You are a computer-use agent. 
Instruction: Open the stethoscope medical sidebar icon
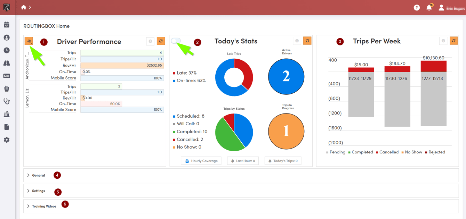pyautogui.click(x=7, y=101)
